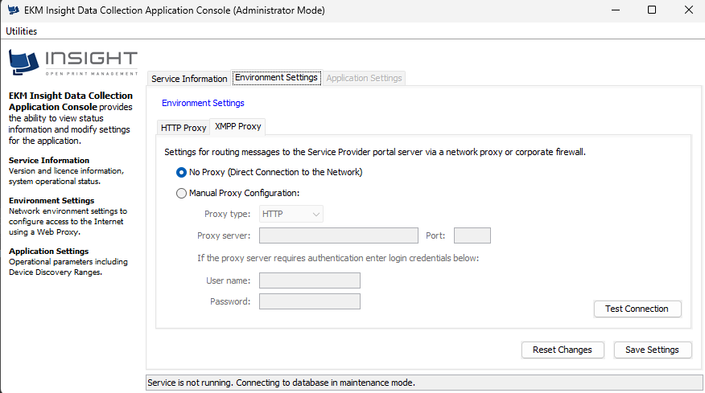The width and height of the screenshot is (705, 393).
Task: Click the User name text box
Action: click(309, 280)
